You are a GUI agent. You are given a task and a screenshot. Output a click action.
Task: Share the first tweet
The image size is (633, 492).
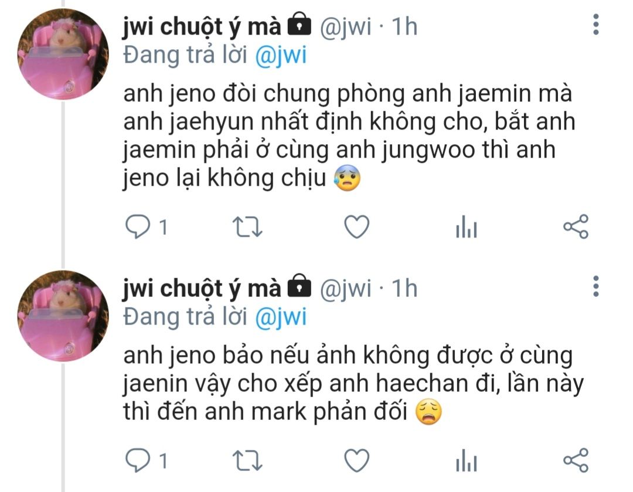[x=576, y=227]
